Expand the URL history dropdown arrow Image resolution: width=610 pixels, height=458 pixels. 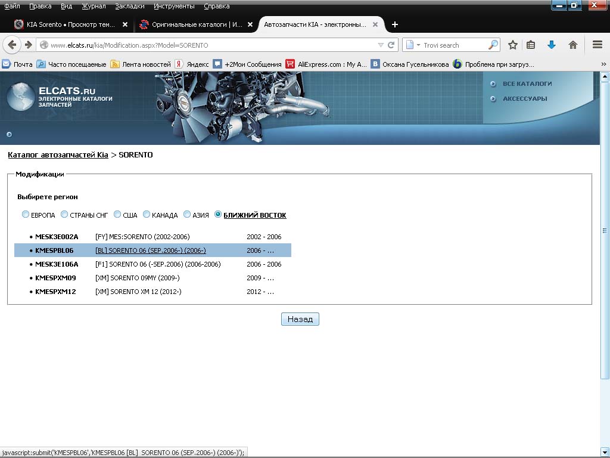point(381,45)
